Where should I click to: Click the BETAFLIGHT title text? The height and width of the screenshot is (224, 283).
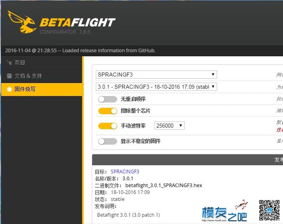(77, 22)
